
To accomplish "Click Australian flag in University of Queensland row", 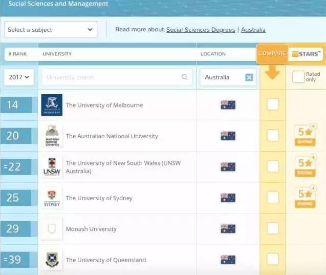I will coord(228,260).
